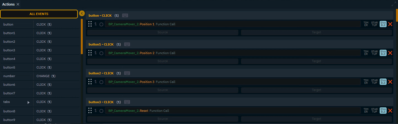Image resolution: width=398 pixels, height=124 pixels.
Task: Open the Source field under Position 1
Action: point(162,32)
